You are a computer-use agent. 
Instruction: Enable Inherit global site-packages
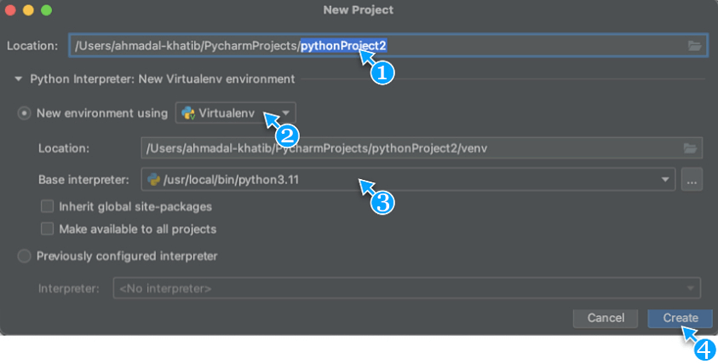coord(47,206)
